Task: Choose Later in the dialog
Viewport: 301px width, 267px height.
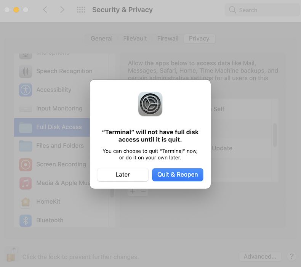Action: [x=123, y=175]
